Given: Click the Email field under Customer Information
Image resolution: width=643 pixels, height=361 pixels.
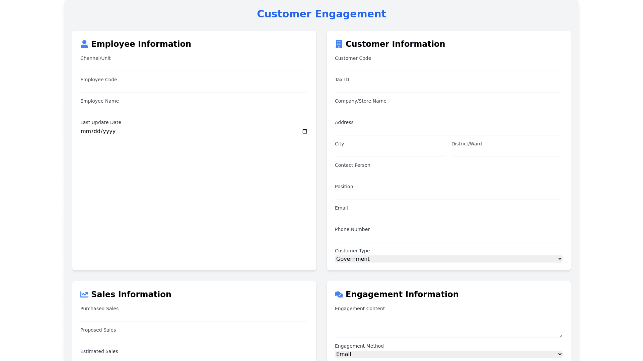Looking at the screenshot, I should (448, 216).
